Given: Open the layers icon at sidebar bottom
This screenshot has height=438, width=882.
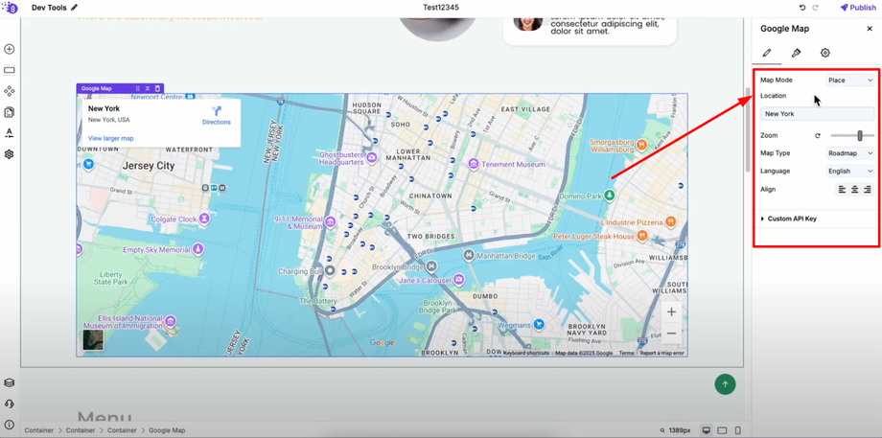Looking at the screenshot, I should (9, 383).
